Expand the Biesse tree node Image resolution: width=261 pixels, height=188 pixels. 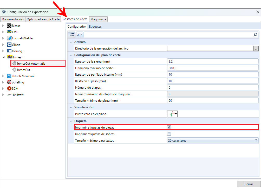pyautogui.click(x=3, y=26)
